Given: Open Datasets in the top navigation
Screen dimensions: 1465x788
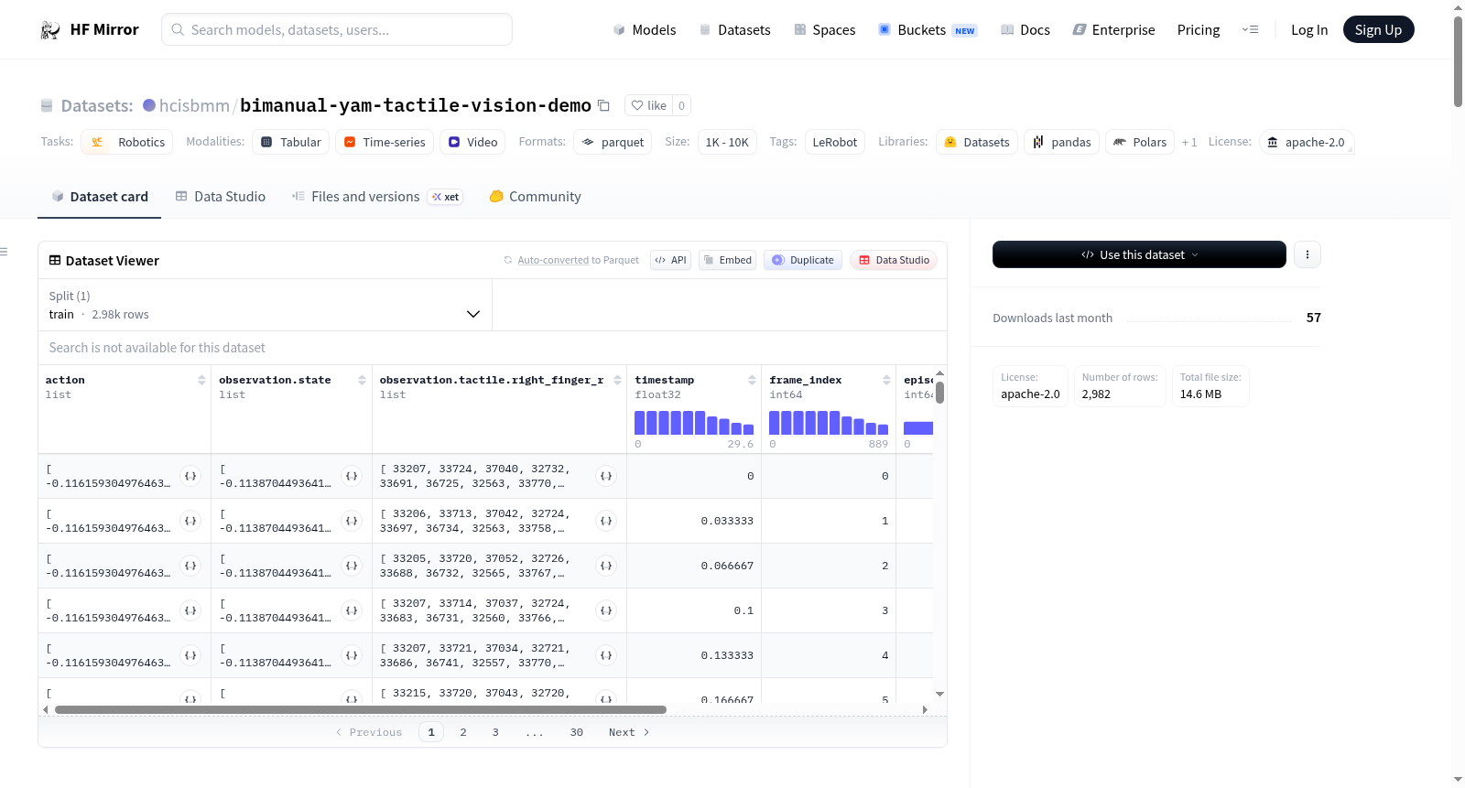Looking at the screenshot, I should pyautogui.click(x=734, y=30).
